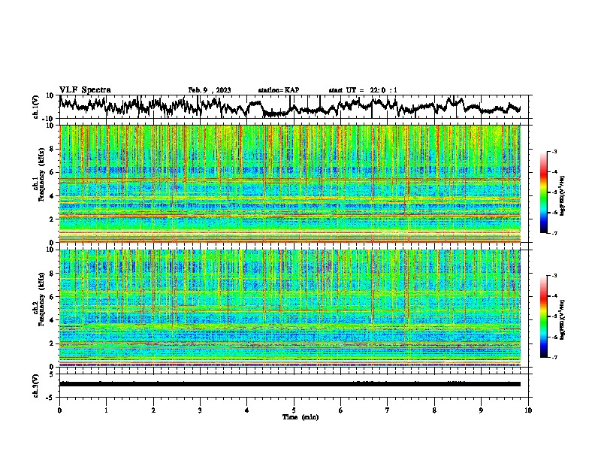
Task: Click the 'start UT = 22:0:1' label
Action: 363,90
